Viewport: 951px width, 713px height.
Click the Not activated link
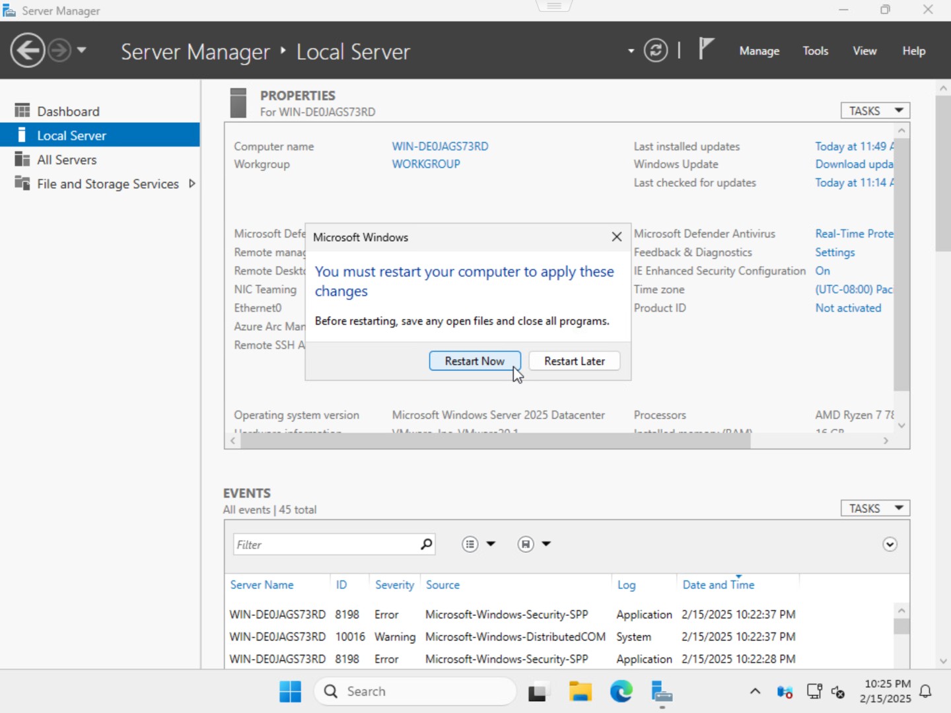(848, 308)
